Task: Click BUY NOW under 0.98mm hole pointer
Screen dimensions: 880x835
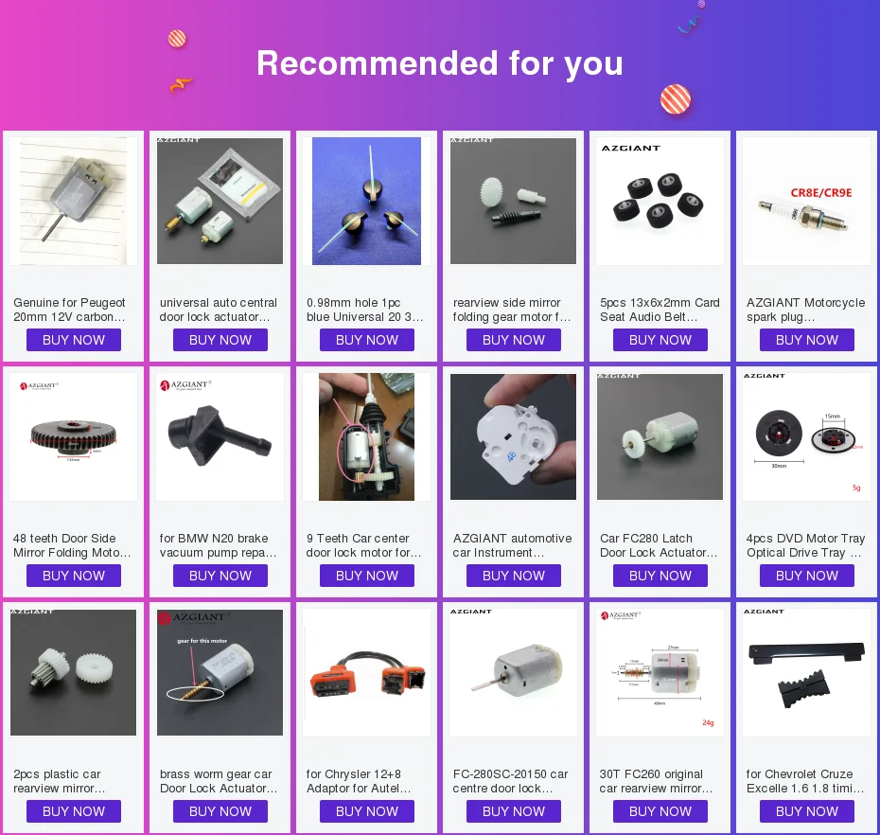Action: click(367, 340)
